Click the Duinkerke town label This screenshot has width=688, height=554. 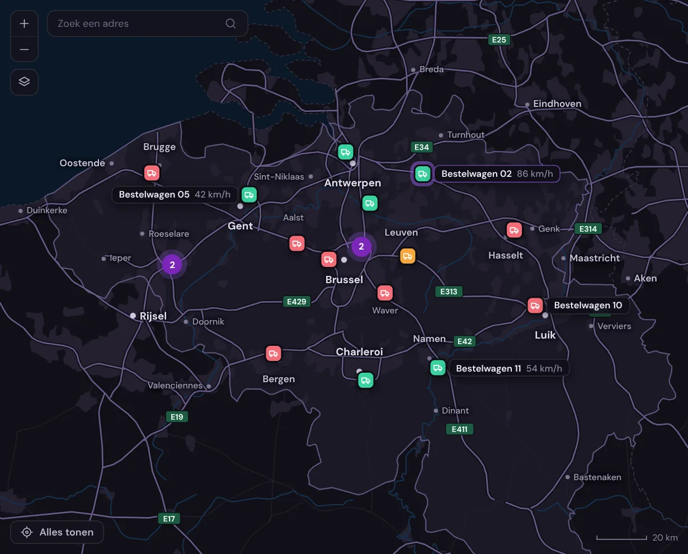pyautogui.click(x=47, y=210)
